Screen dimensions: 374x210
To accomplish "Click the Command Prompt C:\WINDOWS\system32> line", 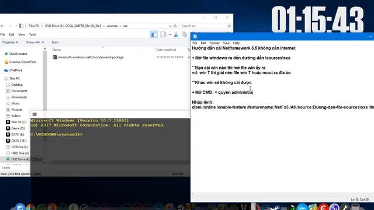I will (x=56, y=135).
